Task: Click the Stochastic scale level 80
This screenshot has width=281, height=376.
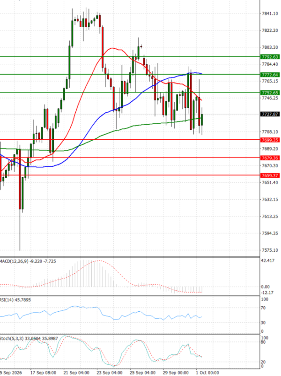Action: (x=263, y=342)
